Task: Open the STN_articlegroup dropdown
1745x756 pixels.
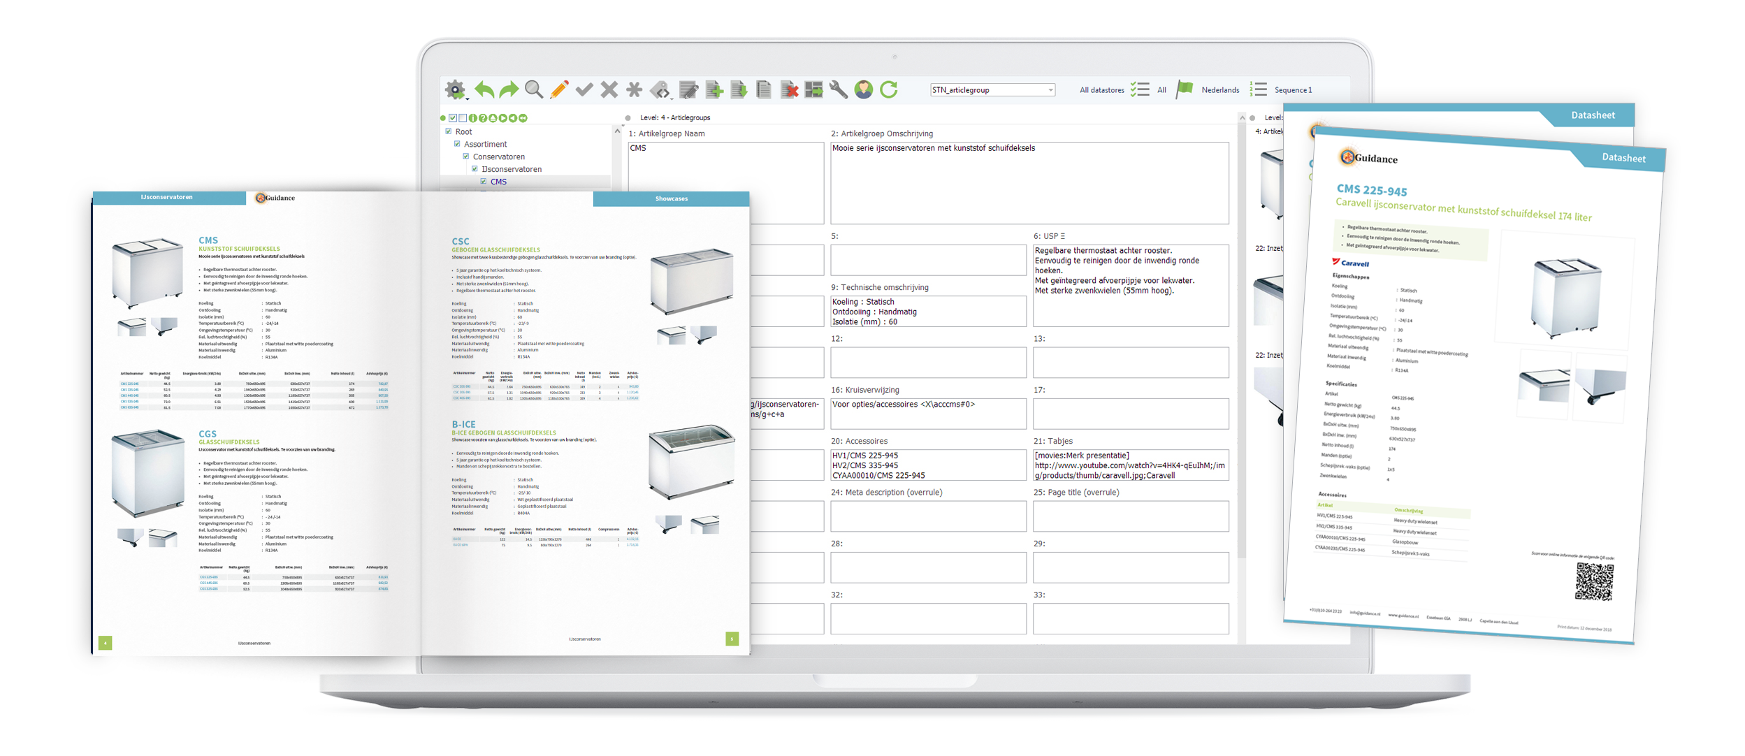Action: coord(1050,90)
